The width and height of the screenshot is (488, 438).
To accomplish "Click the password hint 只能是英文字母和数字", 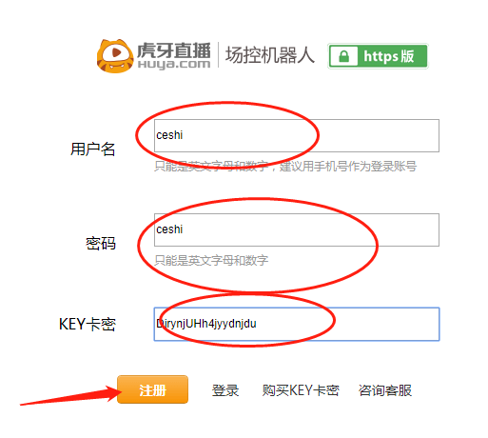I will (211, 260).
